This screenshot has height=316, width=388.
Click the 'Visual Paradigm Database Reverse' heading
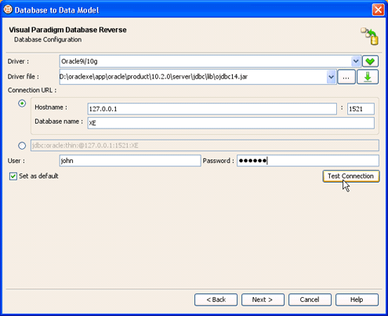coord(67,30)
